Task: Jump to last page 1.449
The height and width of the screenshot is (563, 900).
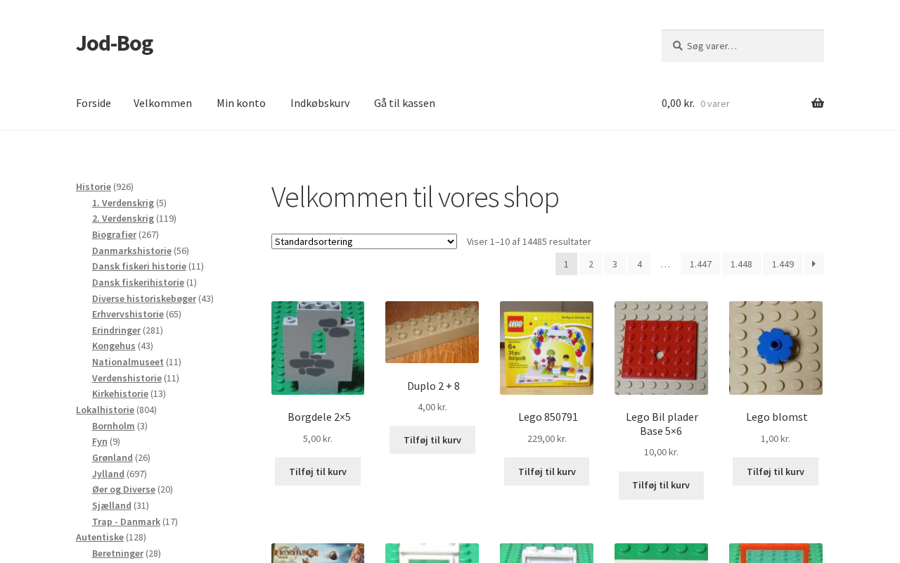Action: 782,264
